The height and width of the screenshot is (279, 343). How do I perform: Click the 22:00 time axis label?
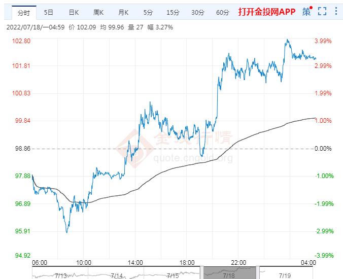[x=238, y=263]
